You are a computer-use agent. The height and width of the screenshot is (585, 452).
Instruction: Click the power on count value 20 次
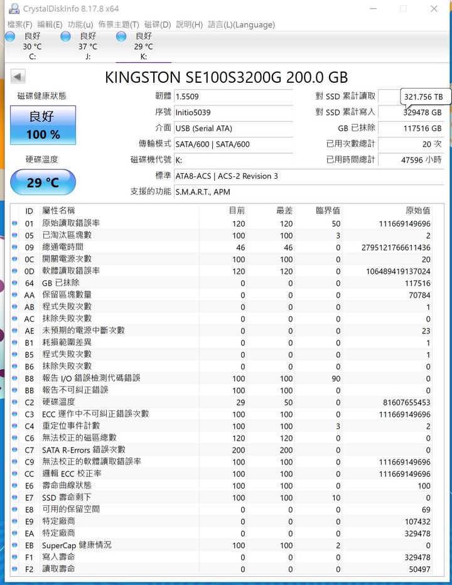click(411, 144)
